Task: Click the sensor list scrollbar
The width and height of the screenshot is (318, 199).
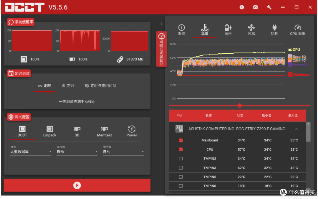Action: 309,132
